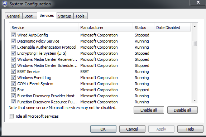Click the Disable all button
This screenshot has height=137, width=206.
[182, 110]
